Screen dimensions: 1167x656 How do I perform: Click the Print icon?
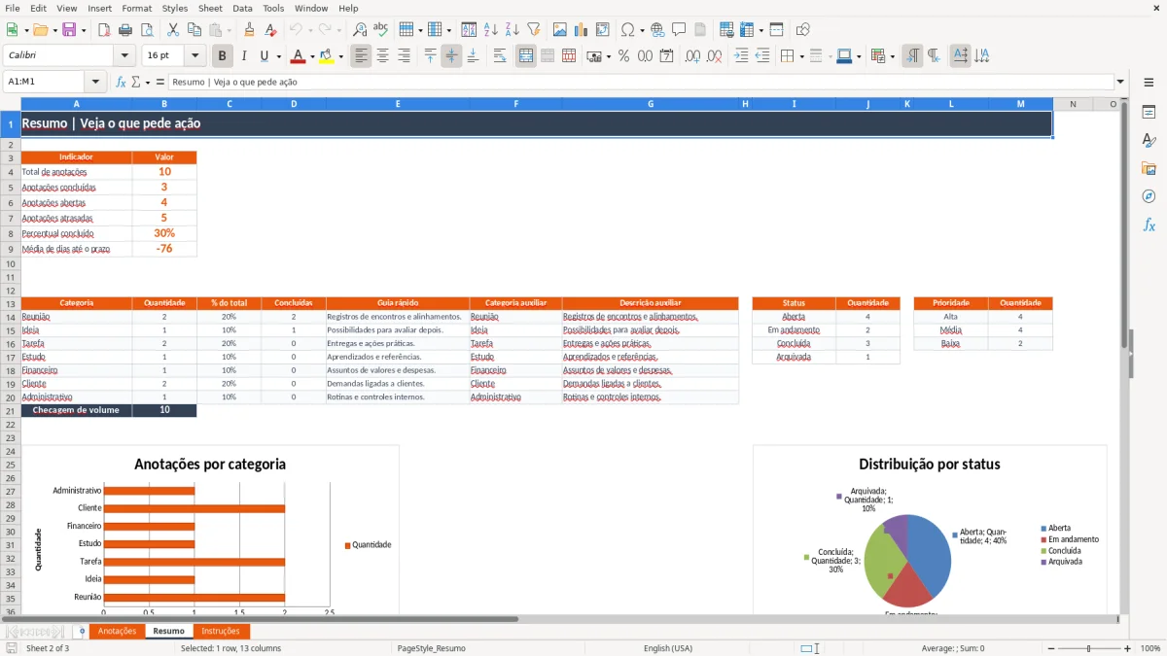[125, 30]
